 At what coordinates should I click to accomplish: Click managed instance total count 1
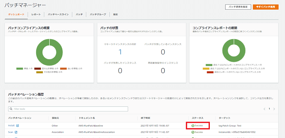tap(120, 52)
